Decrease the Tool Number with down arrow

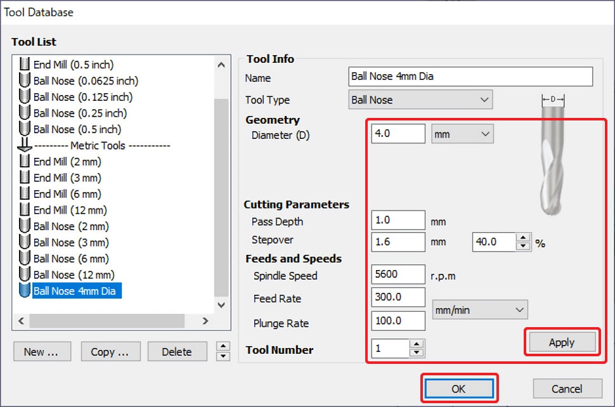click(x=416, y=352)
